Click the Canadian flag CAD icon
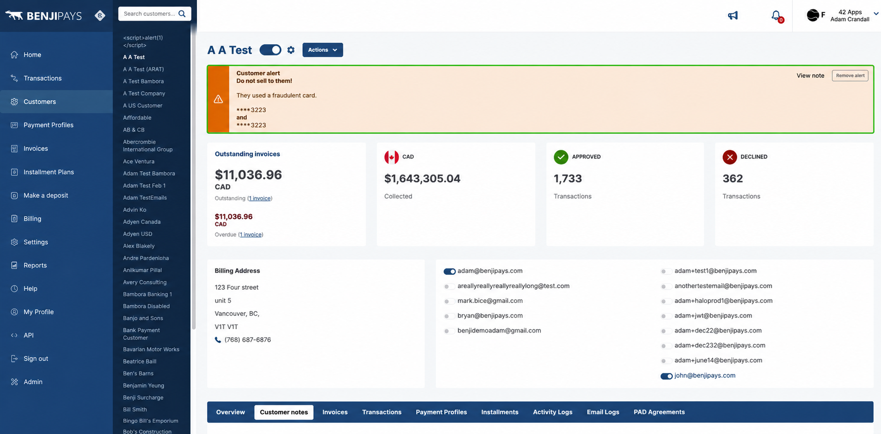 (392, 157)
